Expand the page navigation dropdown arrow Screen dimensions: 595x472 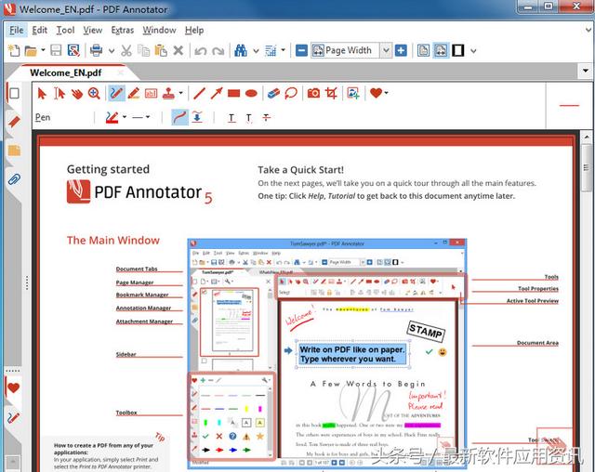283,50
